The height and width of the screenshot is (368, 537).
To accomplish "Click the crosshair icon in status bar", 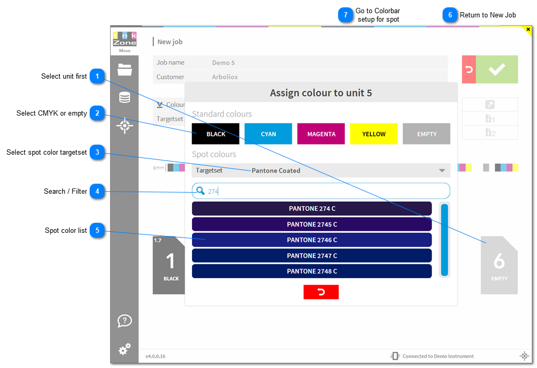I will click(x=524, y=356).
